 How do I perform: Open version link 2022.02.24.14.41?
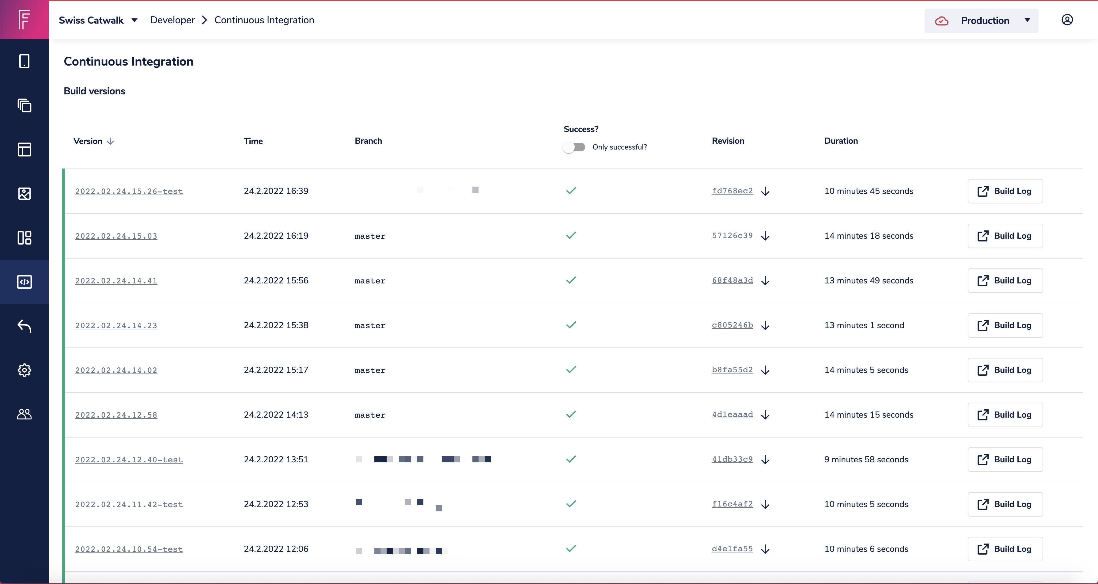(x=116, y=281)
